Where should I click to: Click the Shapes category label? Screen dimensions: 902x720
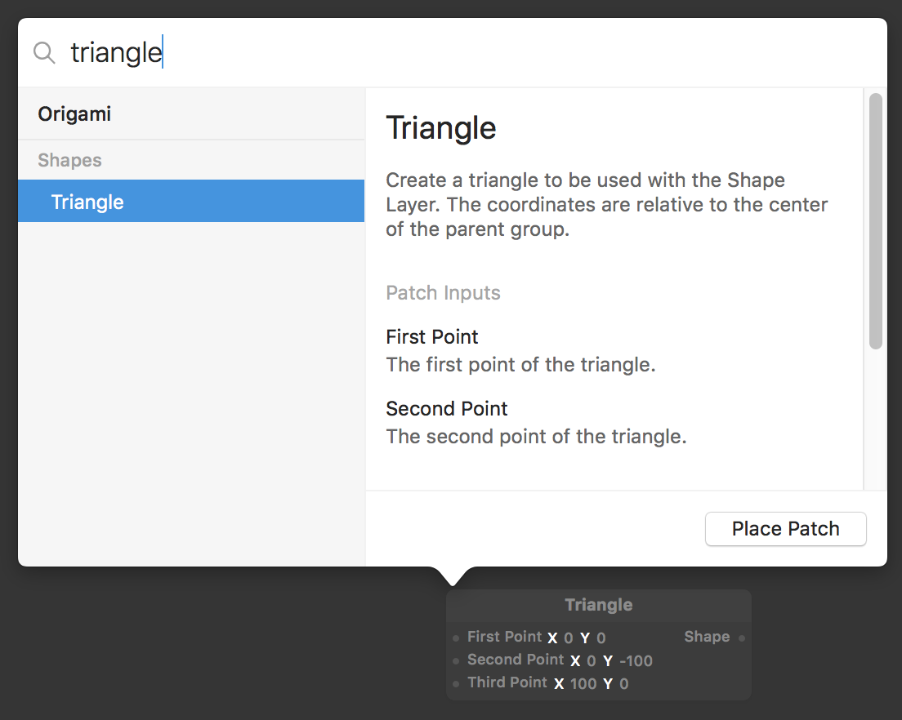(x=69, y=160)
